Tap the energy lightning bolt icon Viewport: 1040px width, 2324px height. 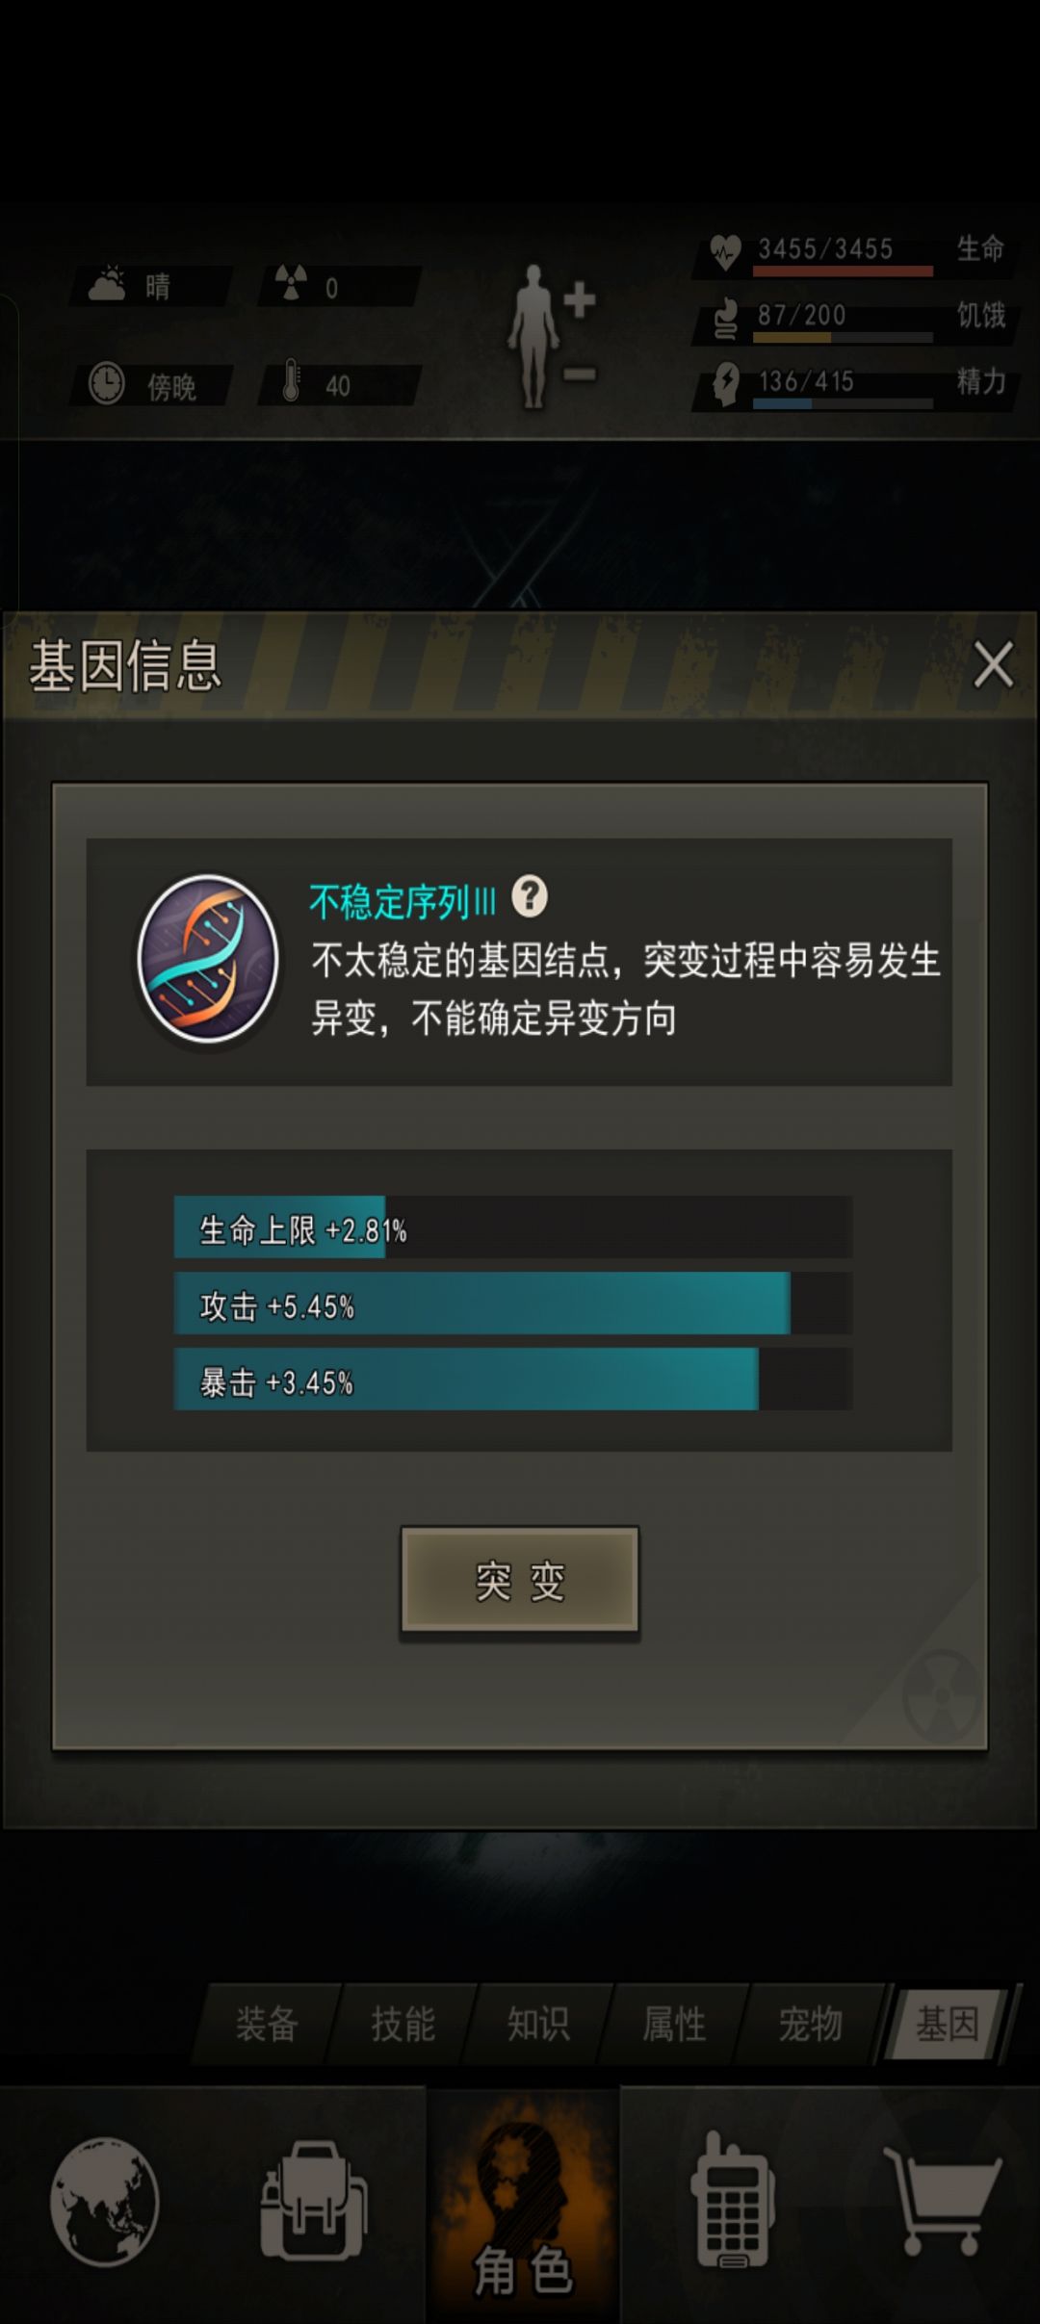pos(725,382)
